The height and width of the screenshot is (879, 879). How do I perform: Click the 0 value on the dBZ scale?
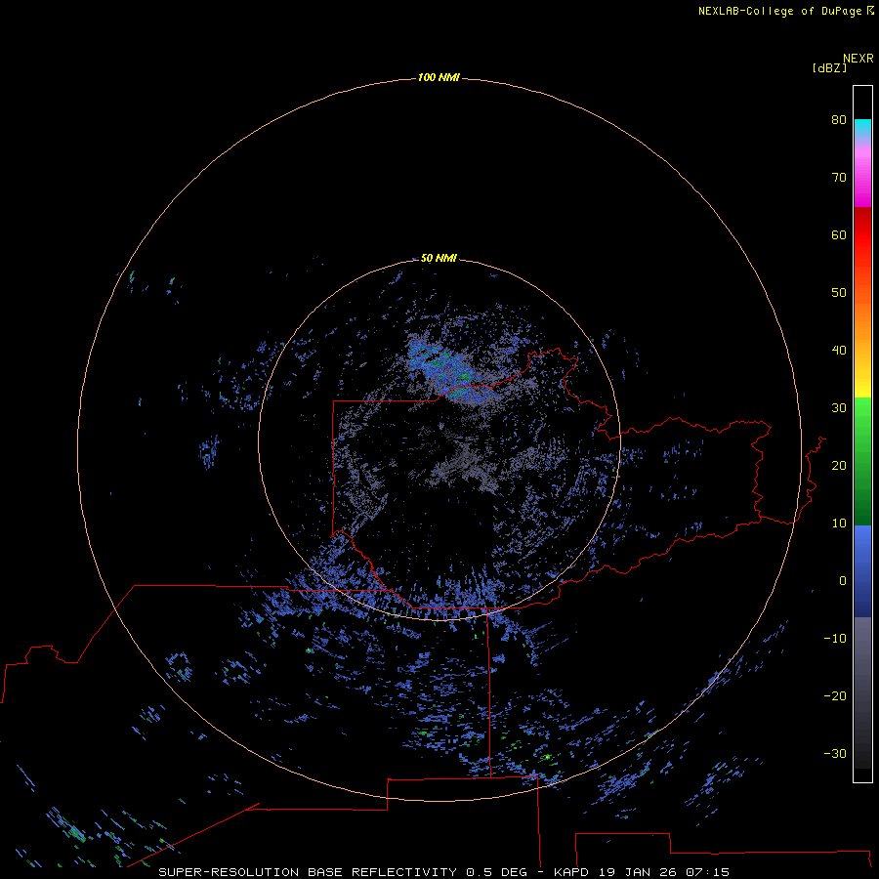[843, 581]
